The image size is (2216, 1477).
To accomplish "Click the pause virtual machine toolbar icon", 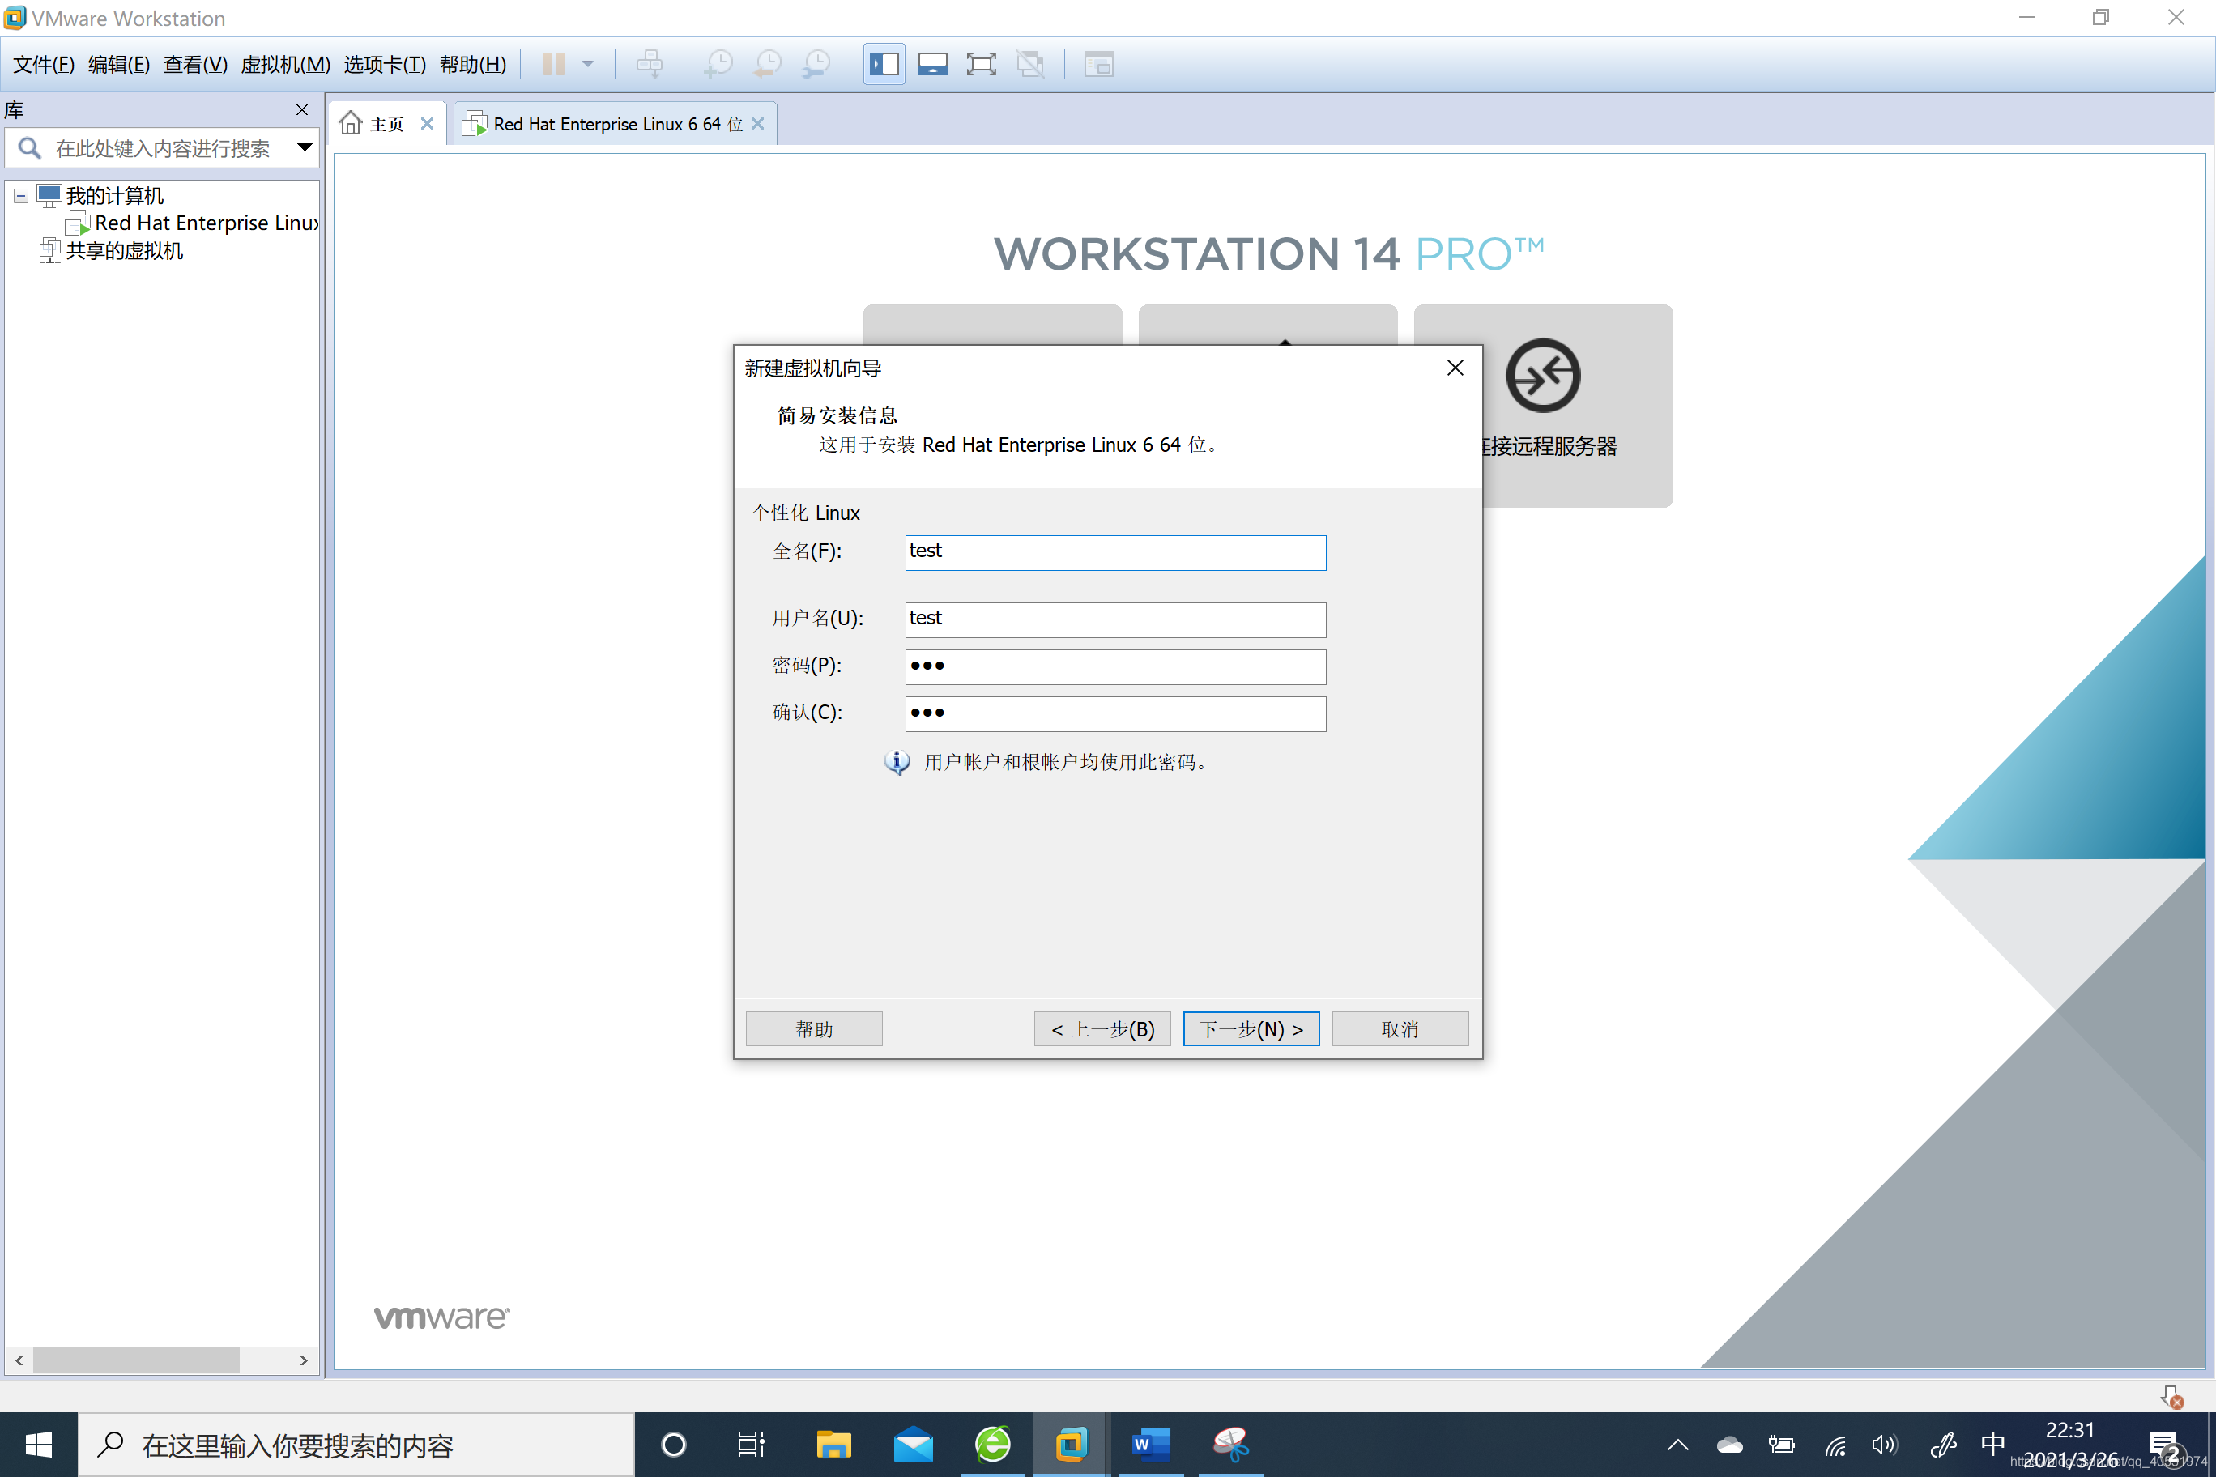I will point(553,64).
